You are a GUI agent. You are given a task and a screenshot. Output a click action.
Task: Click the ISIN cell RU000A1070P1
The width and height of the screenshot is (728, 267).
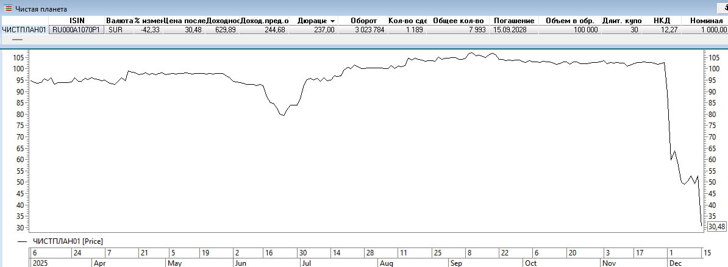77,29
